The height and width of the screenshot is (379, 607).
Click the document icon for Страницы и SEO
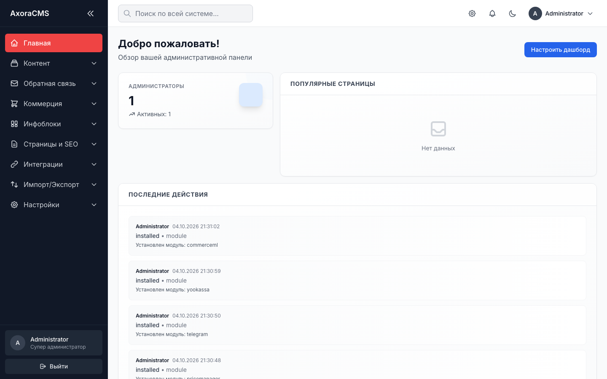click(14, 144)
